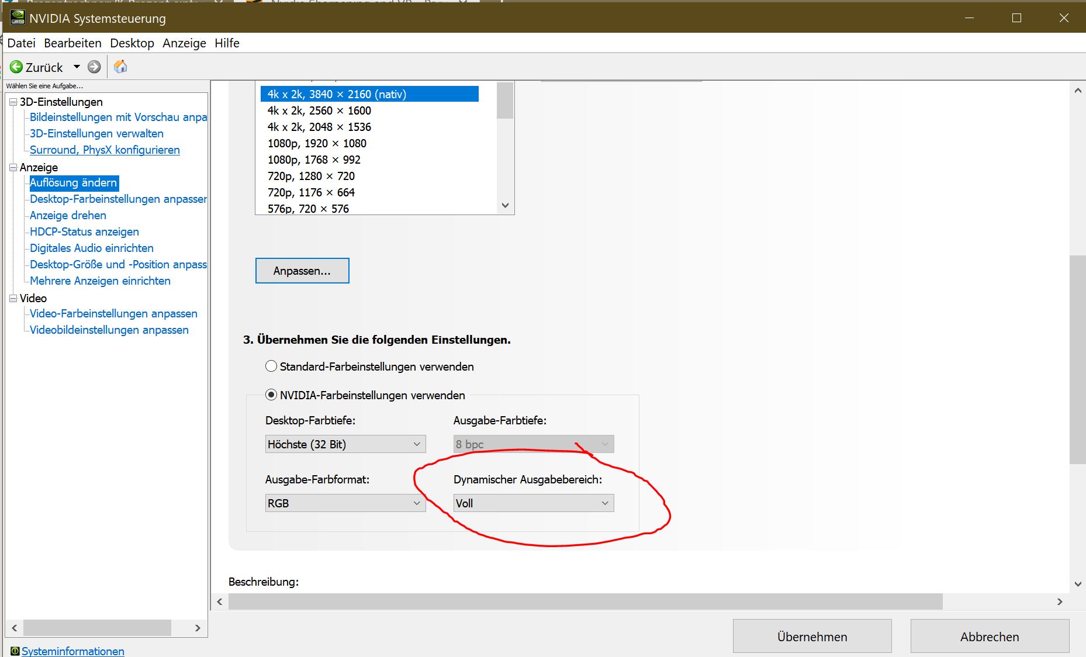Open the Home icon in toolbar
This screenshot has width=1086, height=657.
pos(120,67)
